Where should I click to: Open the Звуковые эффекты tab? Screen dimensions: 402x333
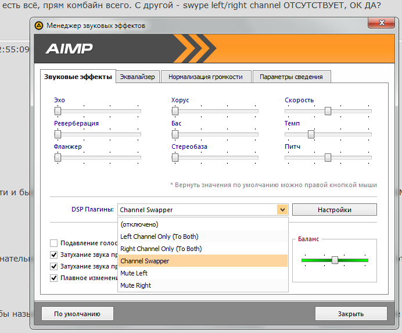coord(78,77)
